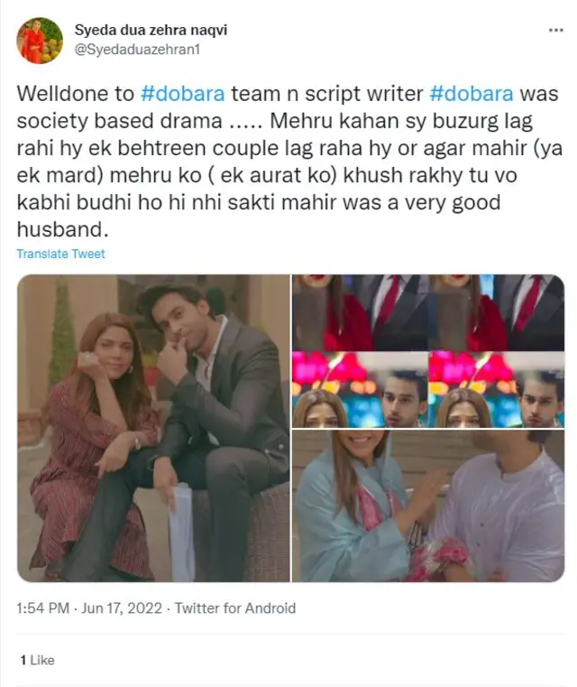Viewport: 577px width, 687px height.
Task: Open the three-dot more options menu
Action: click(x=555, y=31)
